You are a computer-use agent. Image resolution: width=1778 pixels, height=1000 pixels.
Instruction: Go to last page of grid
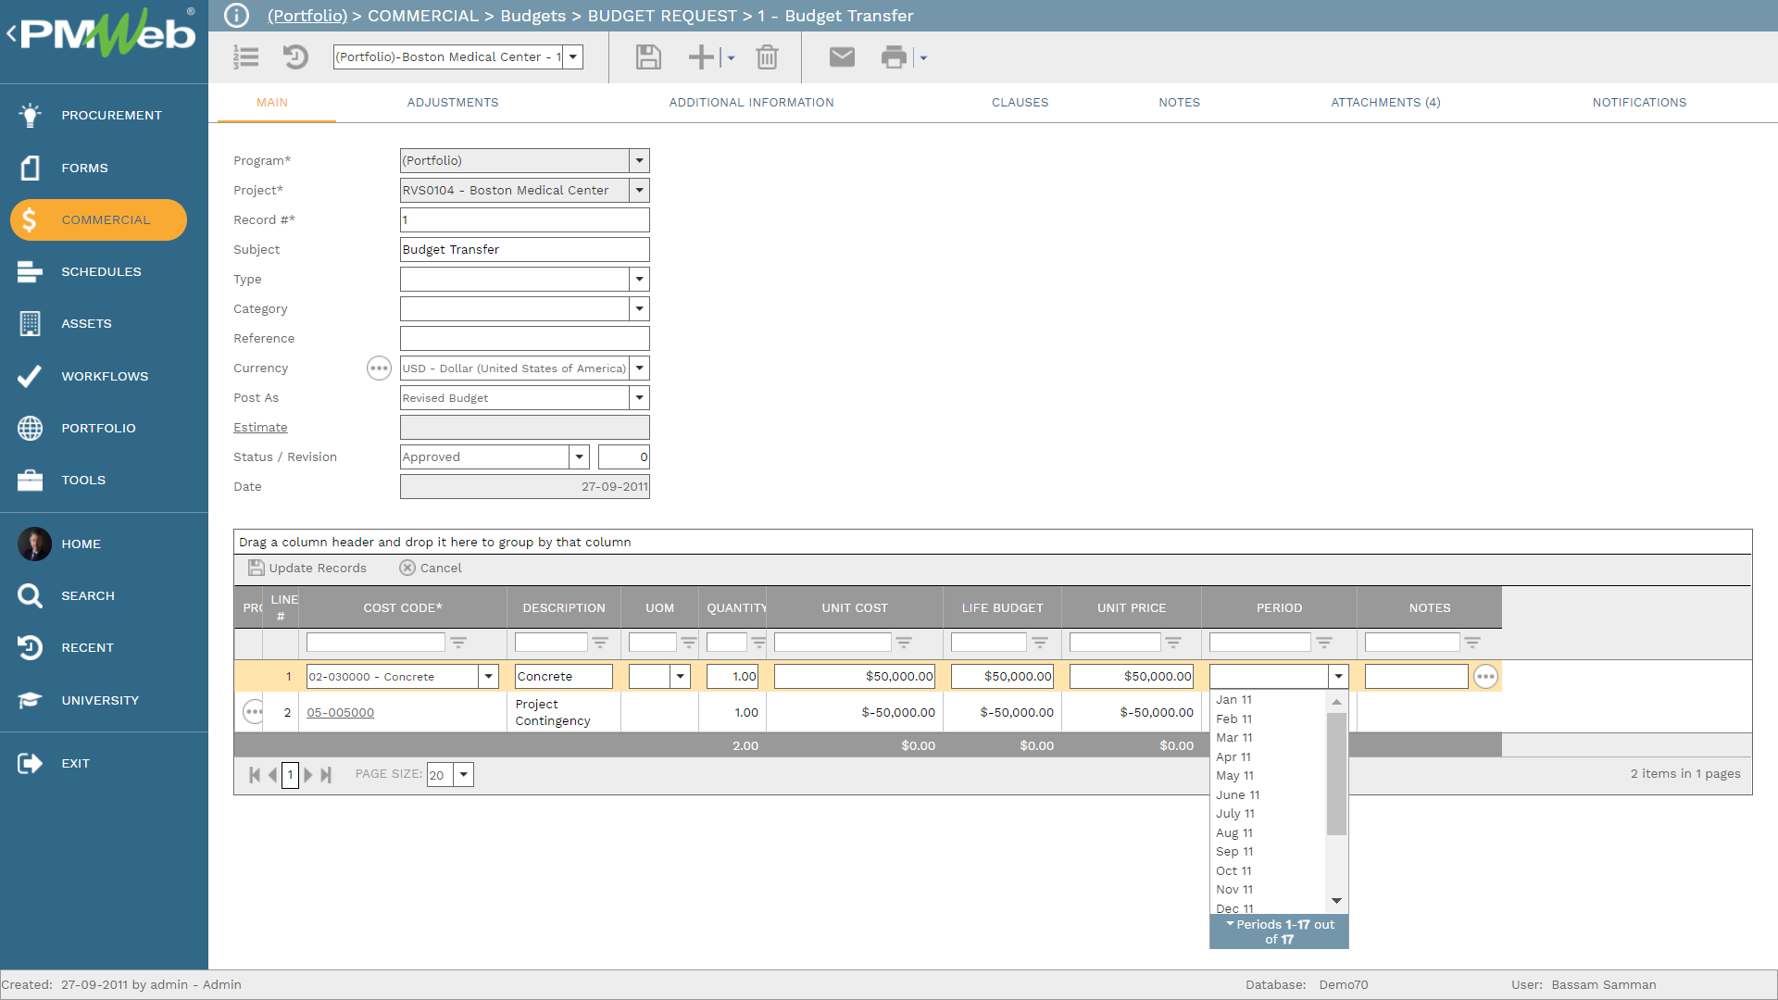[326, 775]
